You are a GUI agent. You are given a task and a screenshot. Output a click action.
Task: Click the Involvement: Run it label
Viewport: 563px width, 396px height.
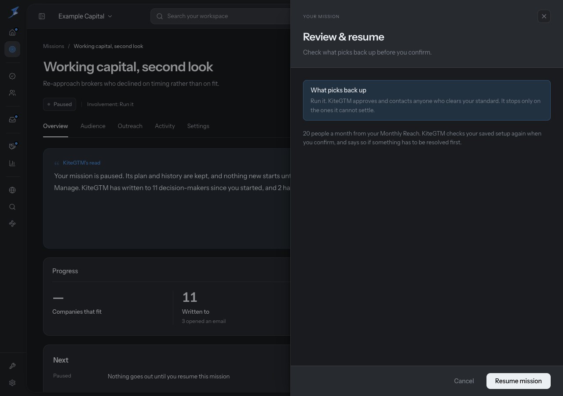tap(110, 104)
